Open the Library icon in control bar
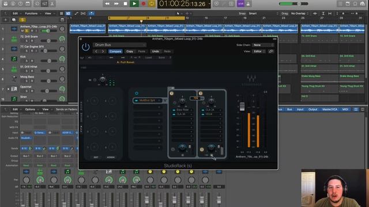 6,4
